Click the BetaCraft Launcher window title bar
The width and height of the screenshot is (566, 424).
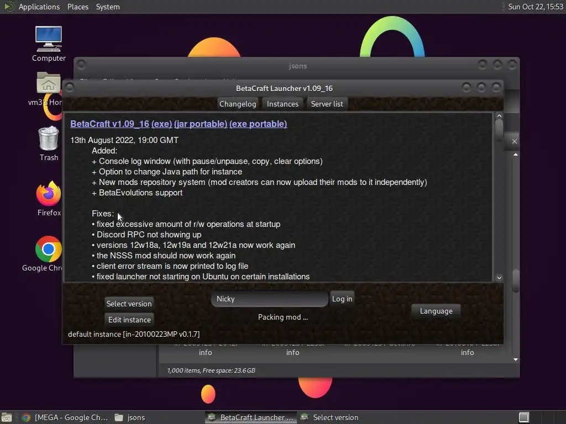tap(284, 88)
